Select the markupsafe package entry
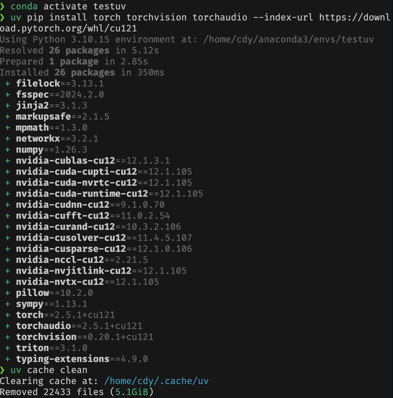Screen dimensions: 393x398 pos(43,117)
